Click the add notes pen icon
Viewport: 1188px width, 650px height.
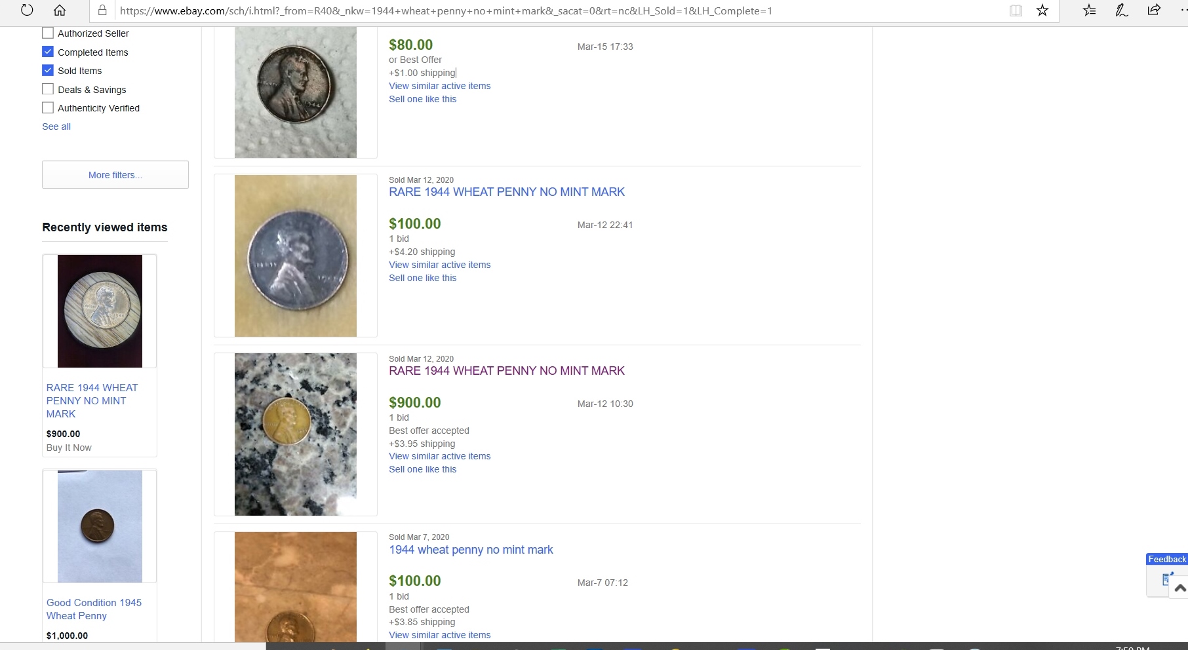click(1122, 10)
